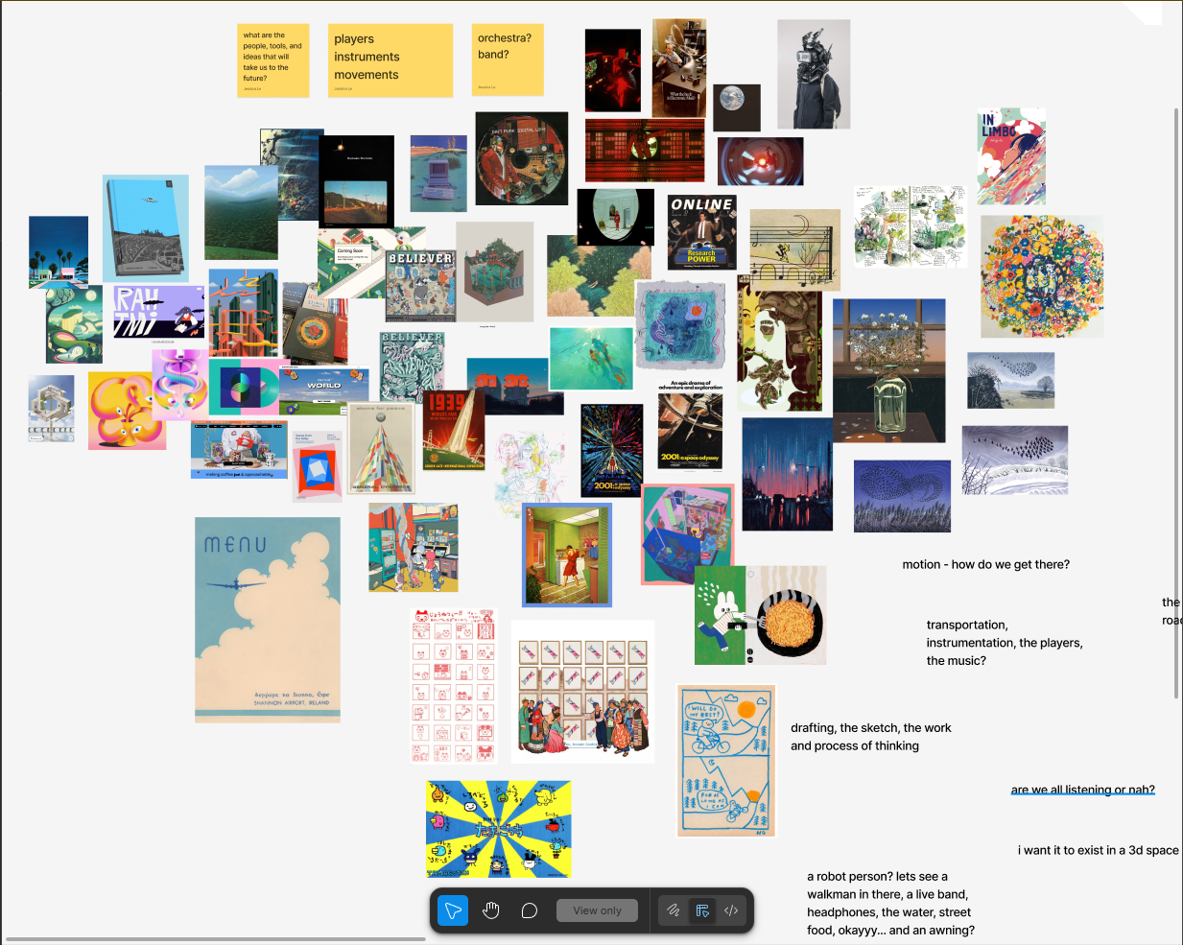1183x945 pixels.
Task: Select the pencil annotation tool
Action: [x=673, y=910]
